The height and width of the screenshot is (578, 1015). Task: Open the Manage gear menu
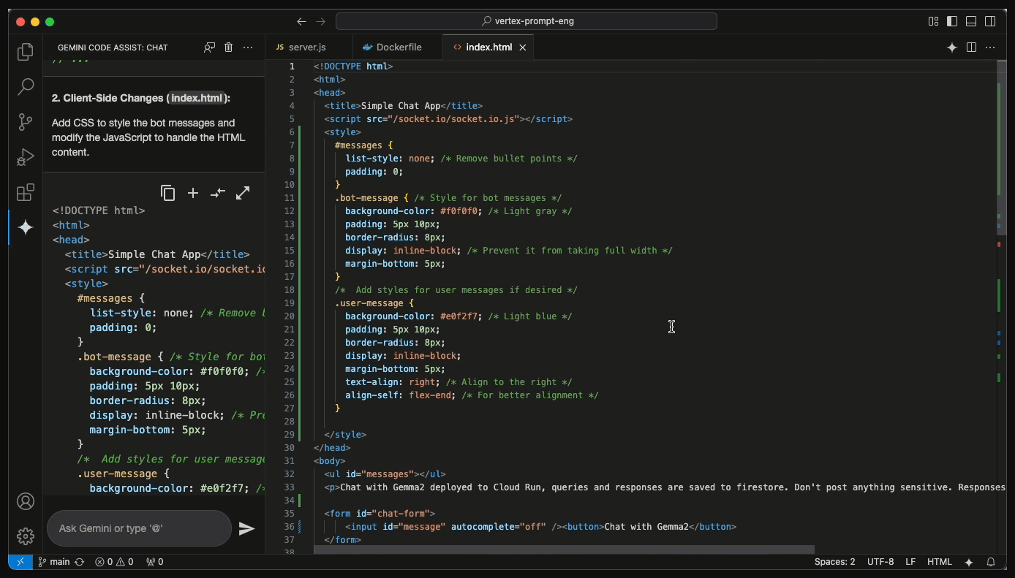(x=26, y=536)
